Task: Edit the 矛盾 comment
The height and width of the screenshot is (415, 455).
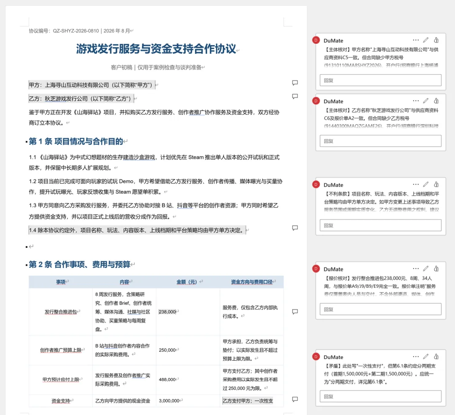Action: (426, 357)
